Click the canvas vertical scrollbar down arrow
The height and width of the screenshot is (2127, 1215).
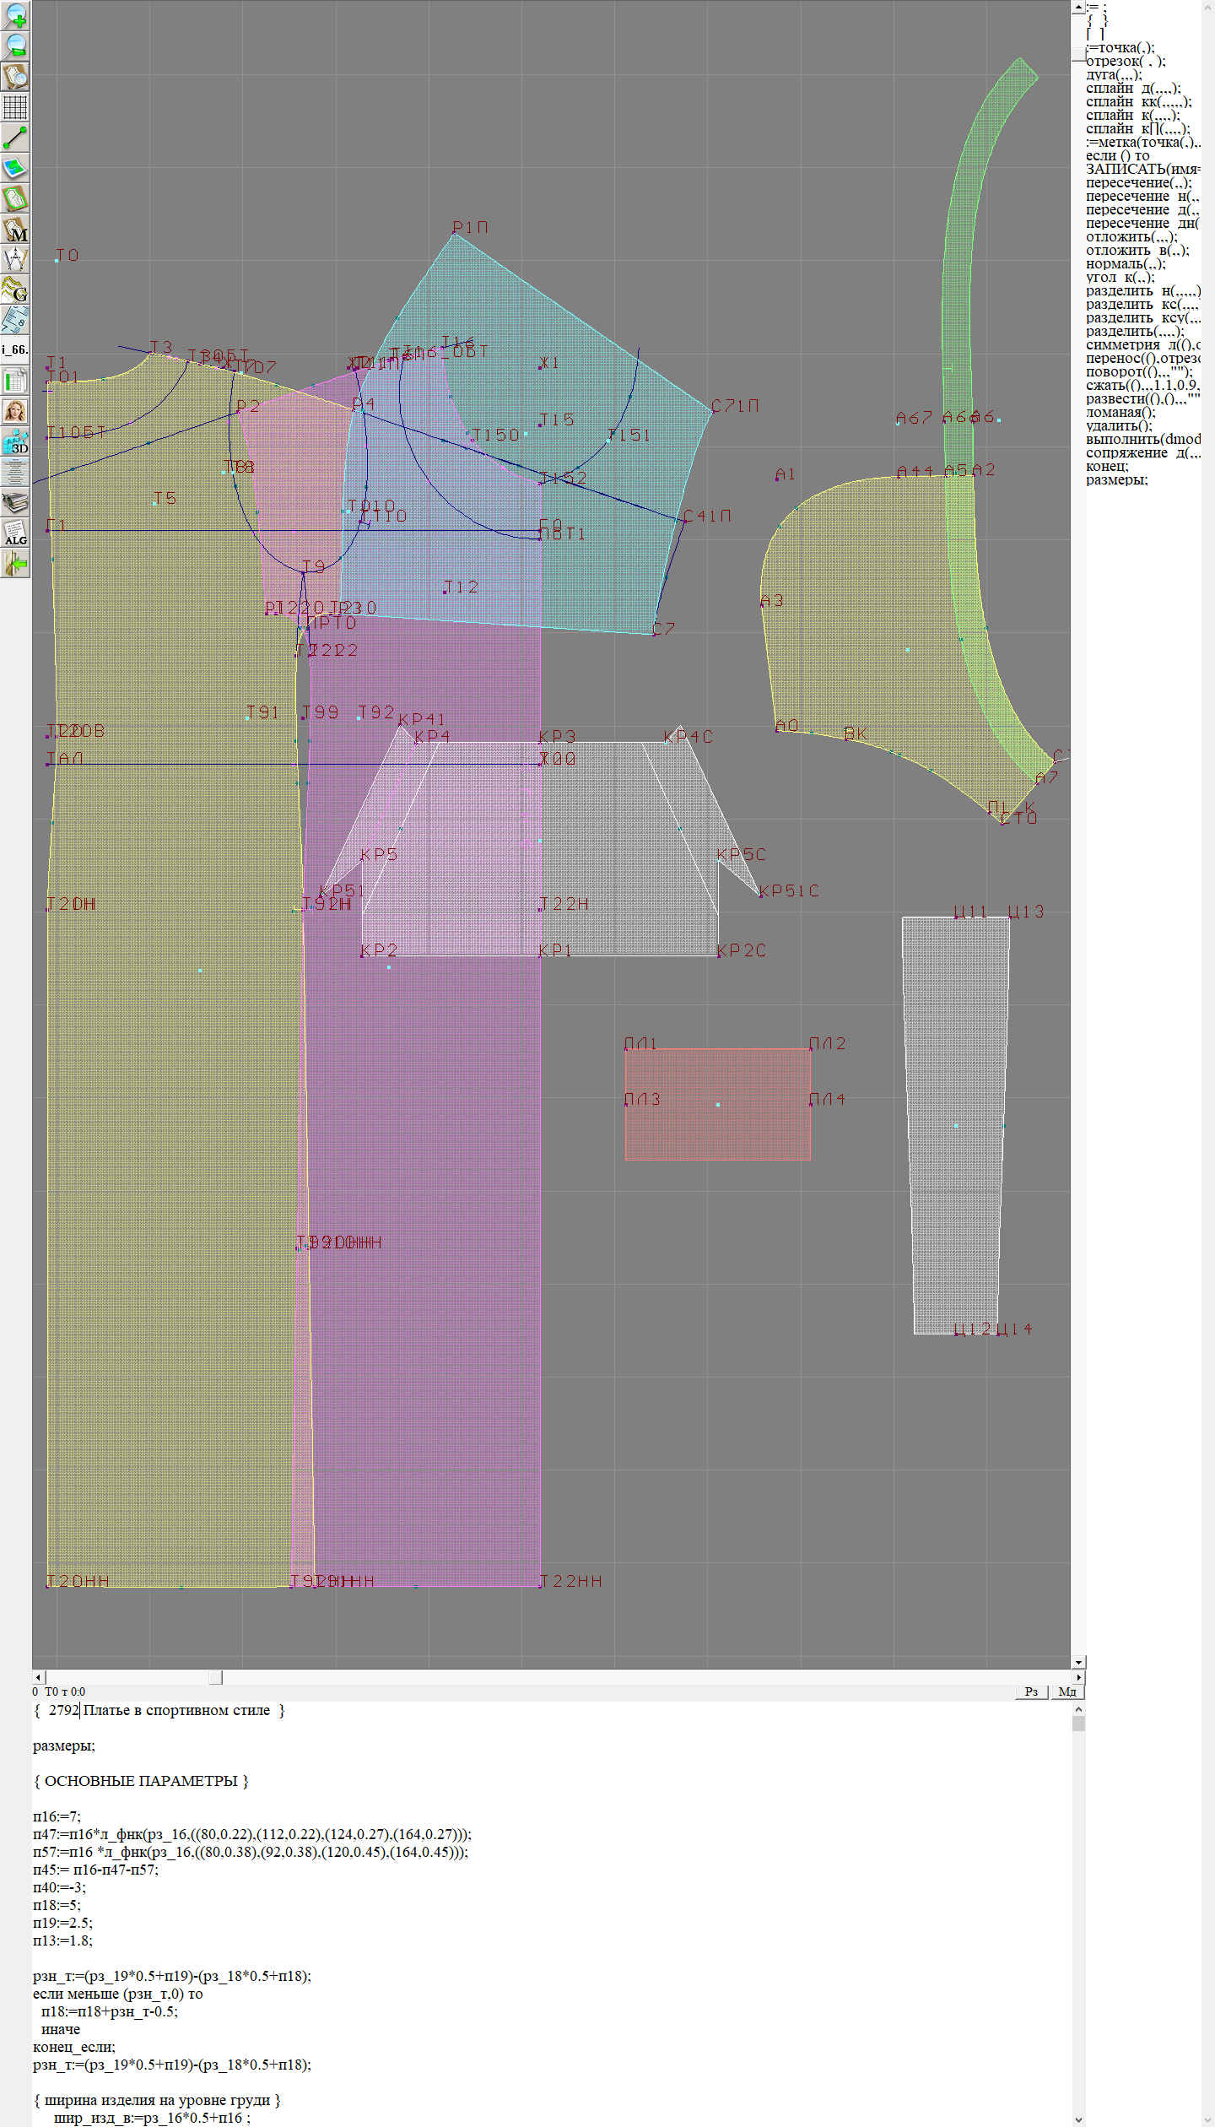coord(1077,1662)
